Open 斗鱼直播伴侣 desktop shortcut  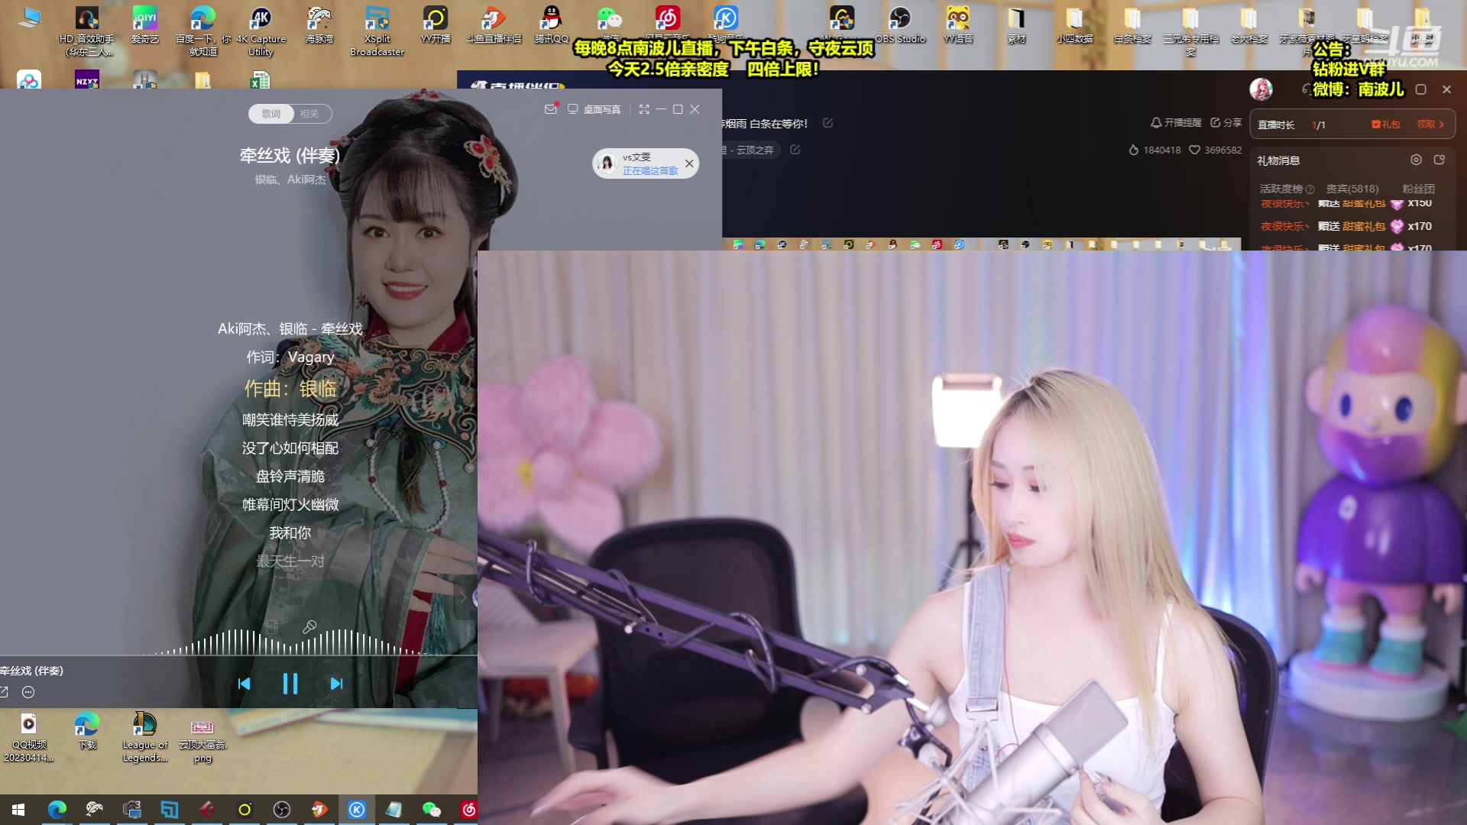494,25
